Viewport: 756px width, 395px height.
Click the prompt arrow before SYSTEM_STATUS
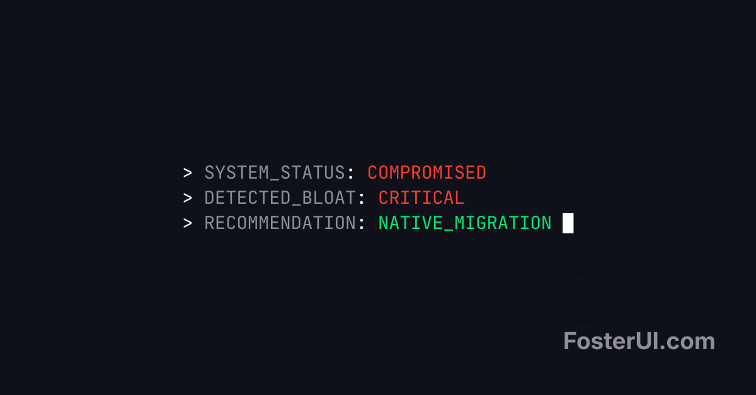pyautogui.click(x=188, y=173)
